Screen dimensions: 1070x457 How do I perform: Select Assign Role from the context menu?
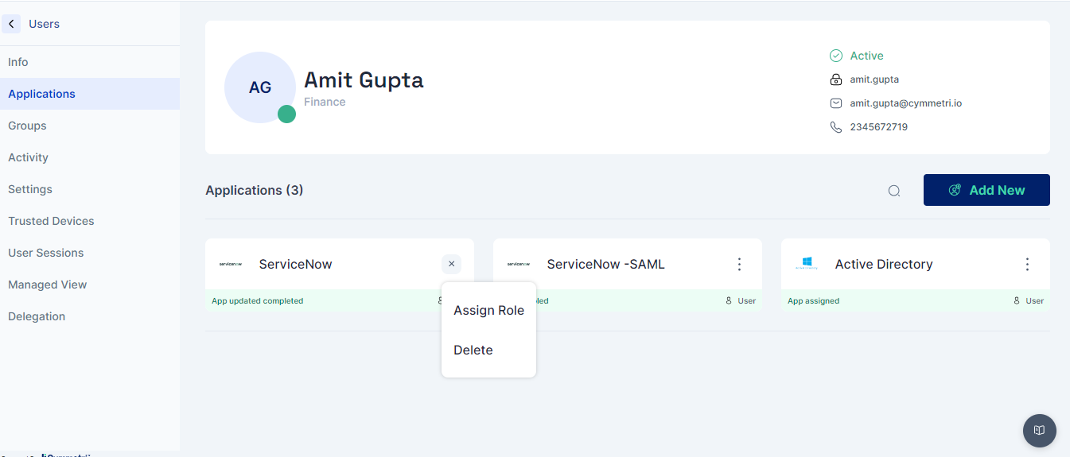pos(488,311)
